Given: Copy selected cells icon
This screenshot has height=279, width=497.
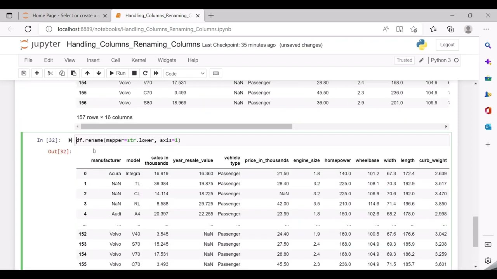Looking at the screenshot, I should pyautogui.click(x=62, y=73).
